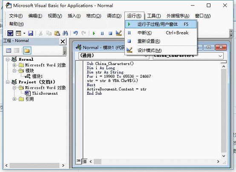Collapse the Normal project tree node

click(8, 59)
